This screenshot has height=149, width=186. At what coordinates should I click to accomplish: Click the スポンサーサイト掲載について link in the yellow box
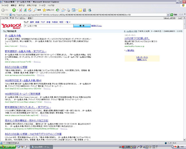142,58
